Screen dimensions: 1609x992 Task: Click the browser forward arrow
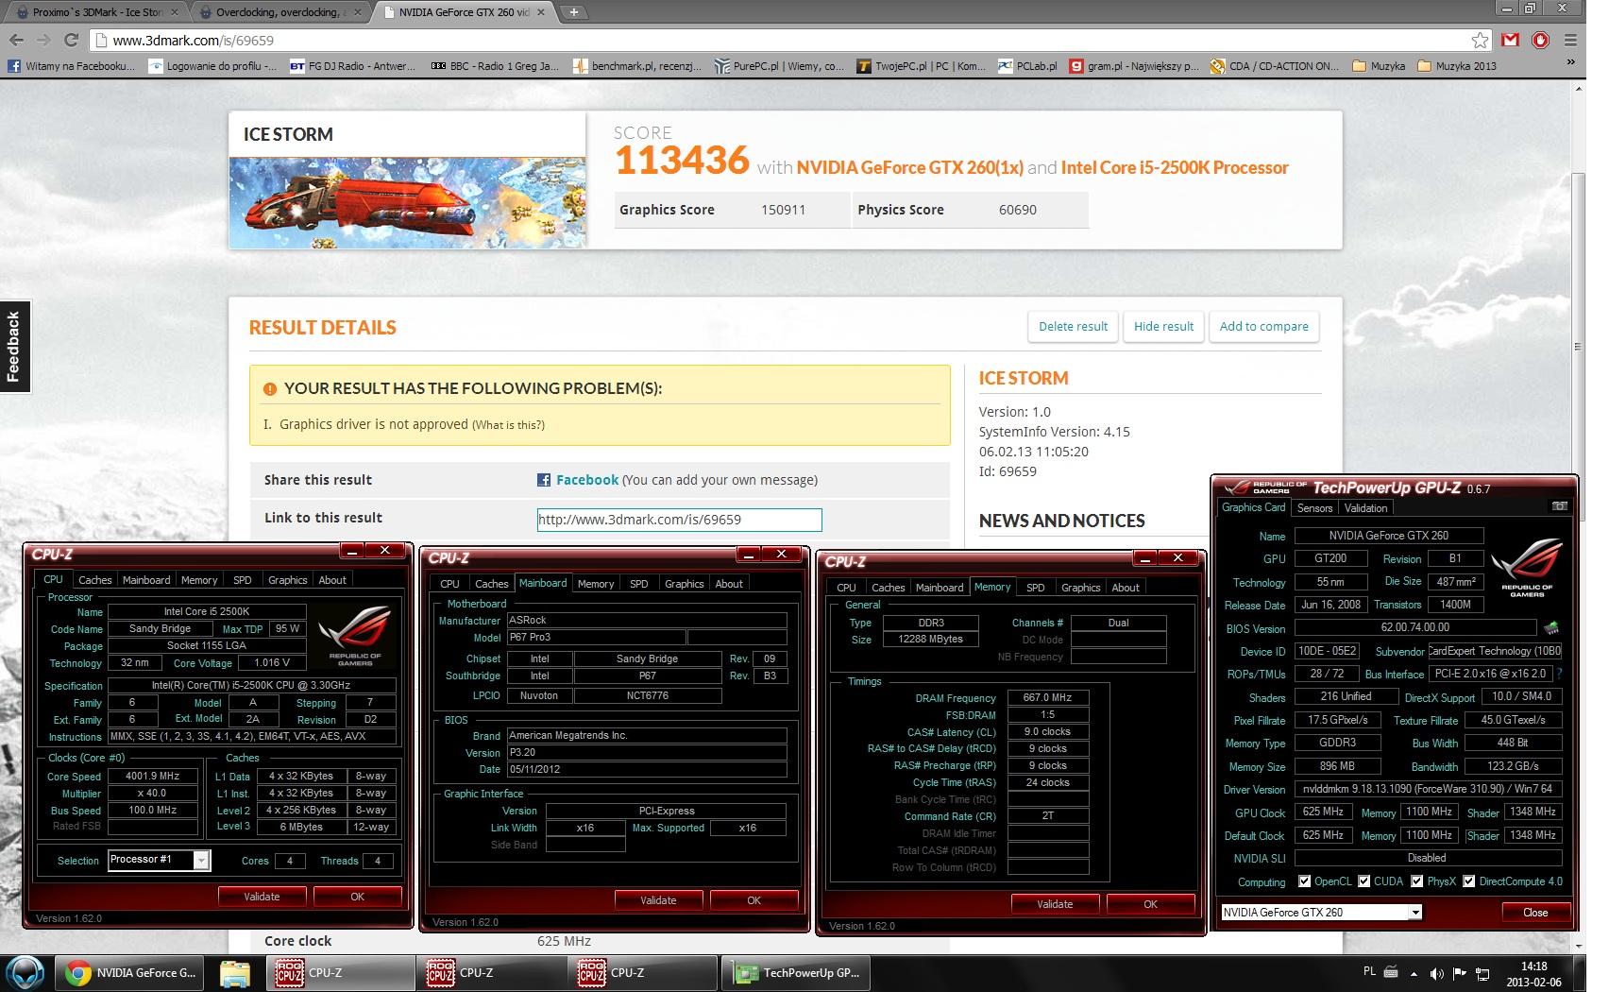click(43, 41)
